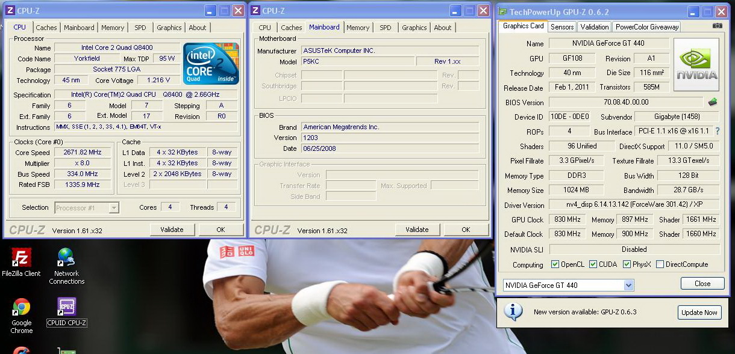Click Instructions field listing MMX, SSE
The height and width of the screenshot is (354, 735).
[x=146, y=127]
